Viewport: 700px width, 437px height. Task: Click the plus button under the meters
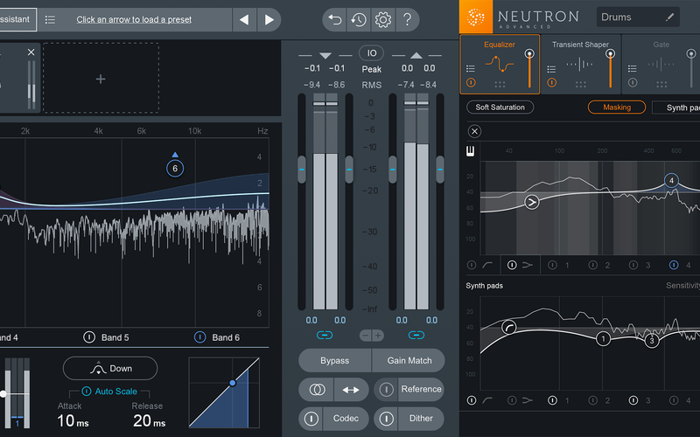click(x=378, y=336)
